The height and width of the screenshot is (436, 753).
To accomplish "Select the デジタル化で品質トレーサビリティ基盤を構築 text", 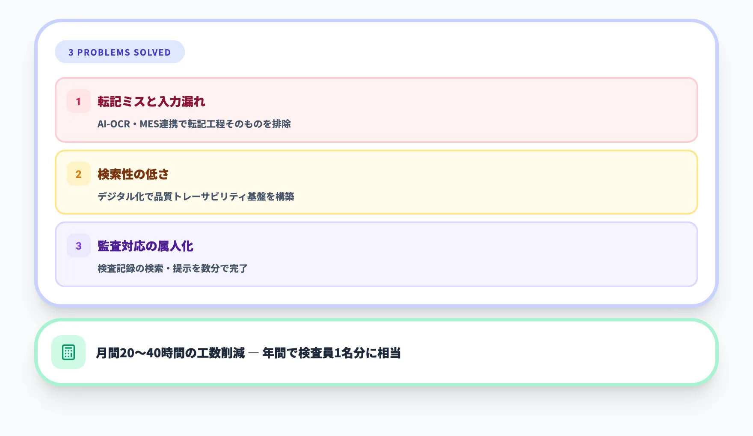I will point(196,197).
